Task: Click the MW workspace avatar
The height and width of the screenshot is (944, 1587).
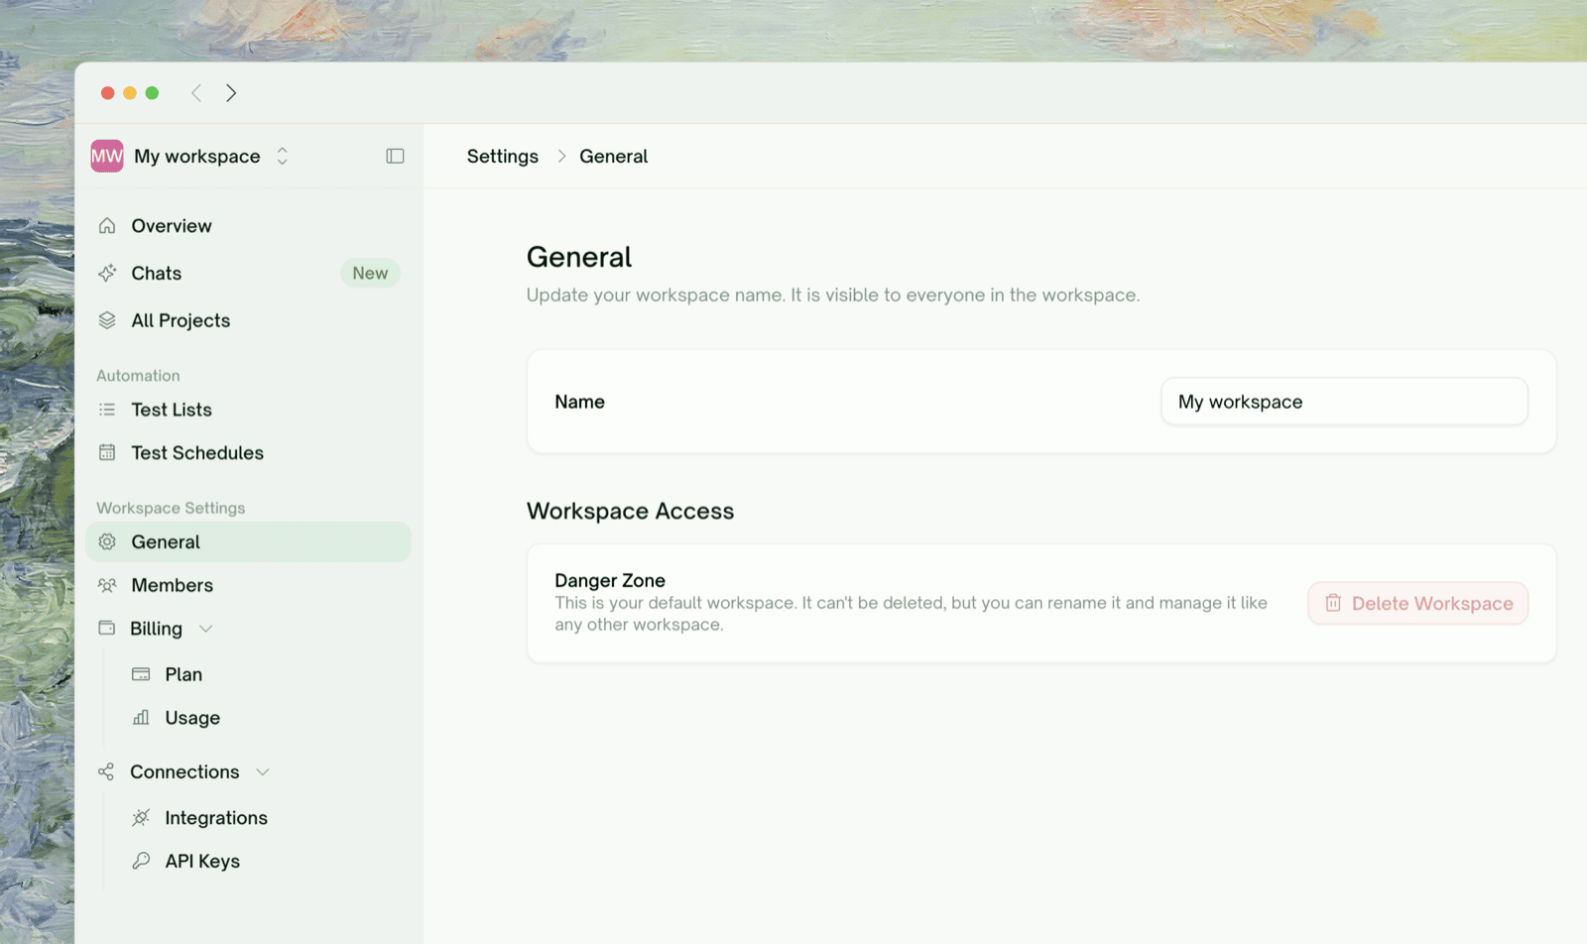Action: tap(107, 156)
